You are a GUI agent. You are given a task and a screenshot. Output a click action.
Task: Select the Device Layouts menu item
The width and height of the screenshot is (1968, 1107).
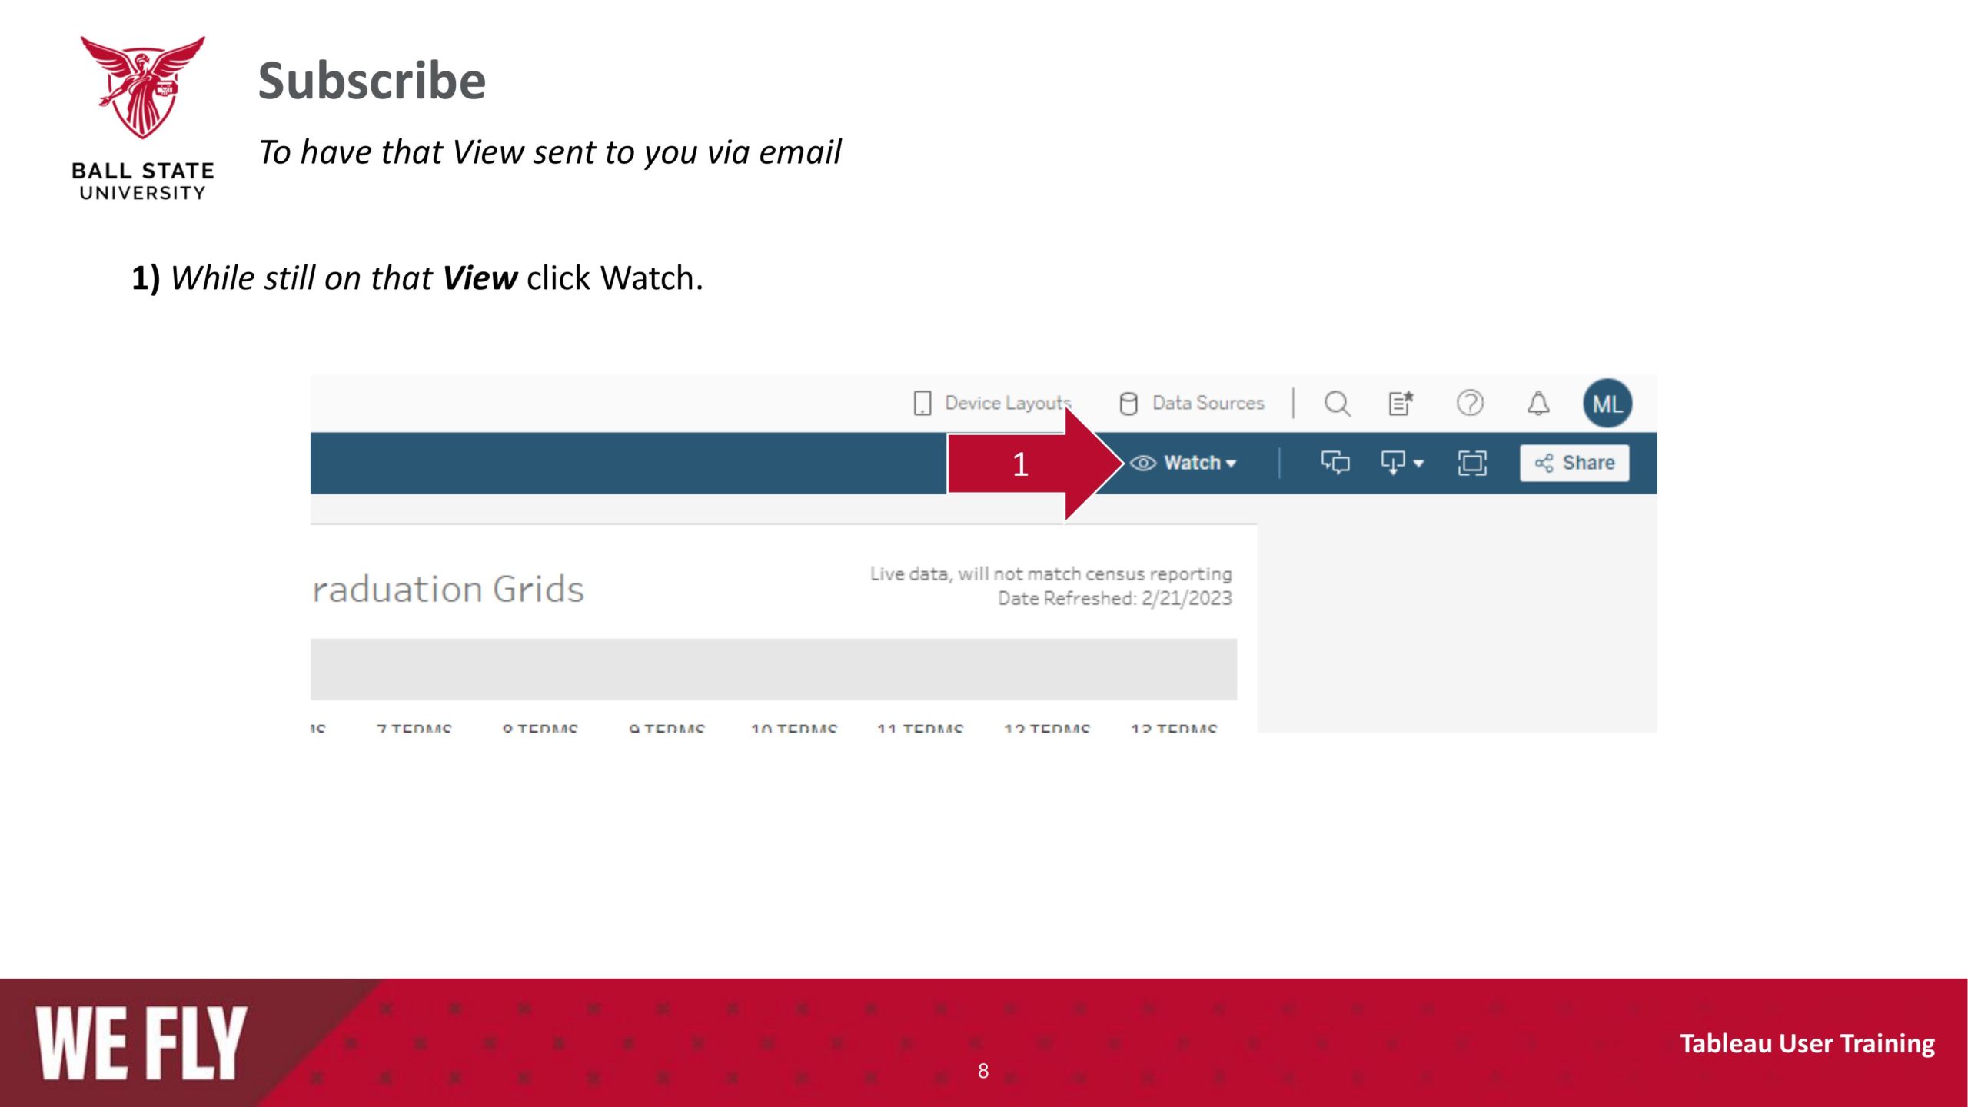tap(1007, 402)
